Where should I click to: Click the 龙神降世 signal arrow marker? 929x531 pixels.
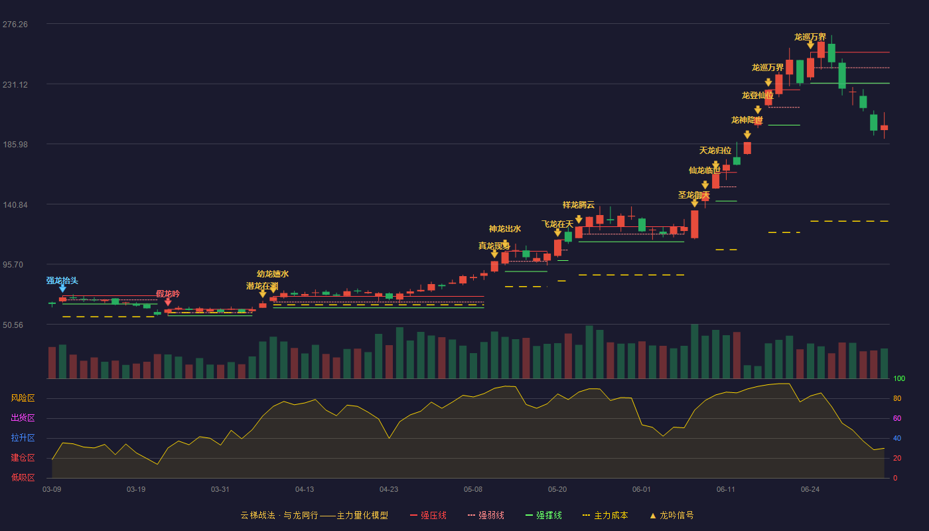click(x=747, y=135)
